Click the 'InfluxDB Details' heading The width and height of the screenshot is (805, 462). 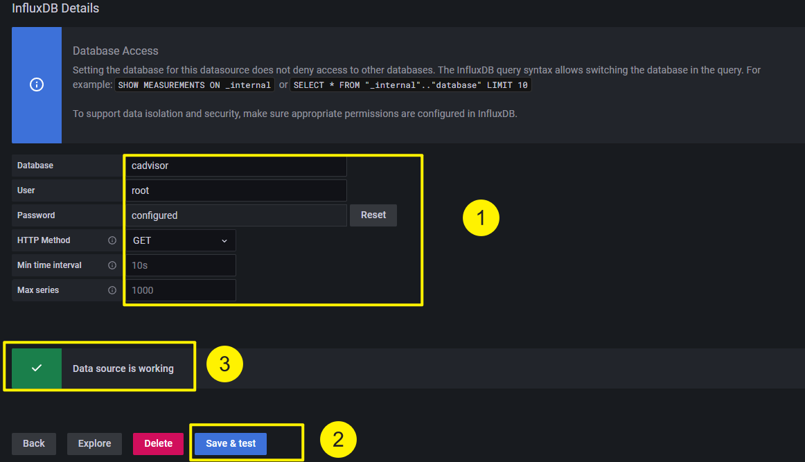[55, 8]
